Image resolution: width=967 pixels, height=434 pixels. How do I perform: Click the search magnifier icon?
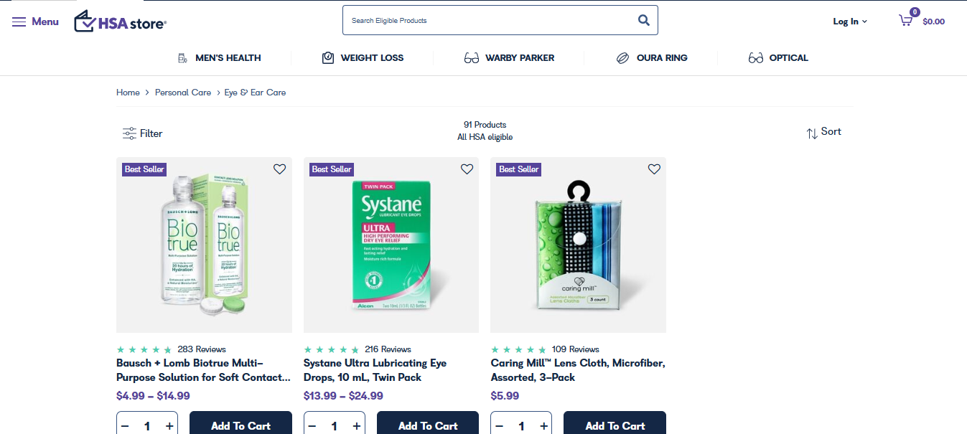(644, 20)
